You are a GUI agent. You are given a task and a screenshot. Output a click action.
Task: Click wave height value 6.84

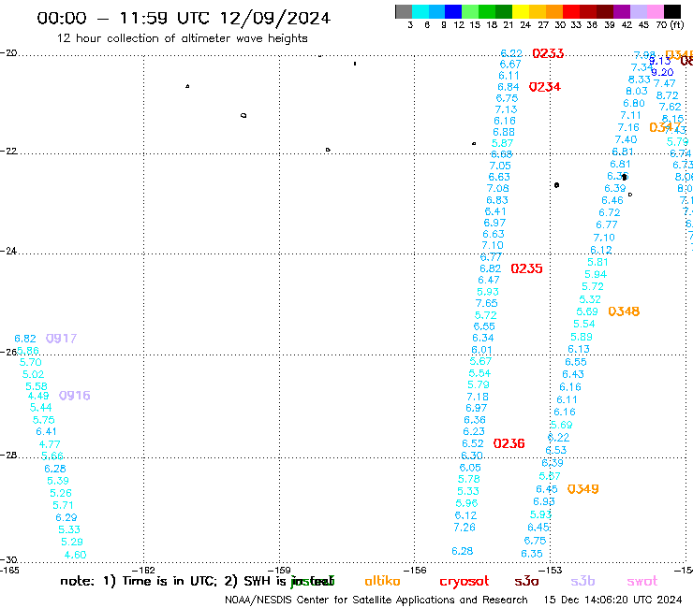[509, 87]
